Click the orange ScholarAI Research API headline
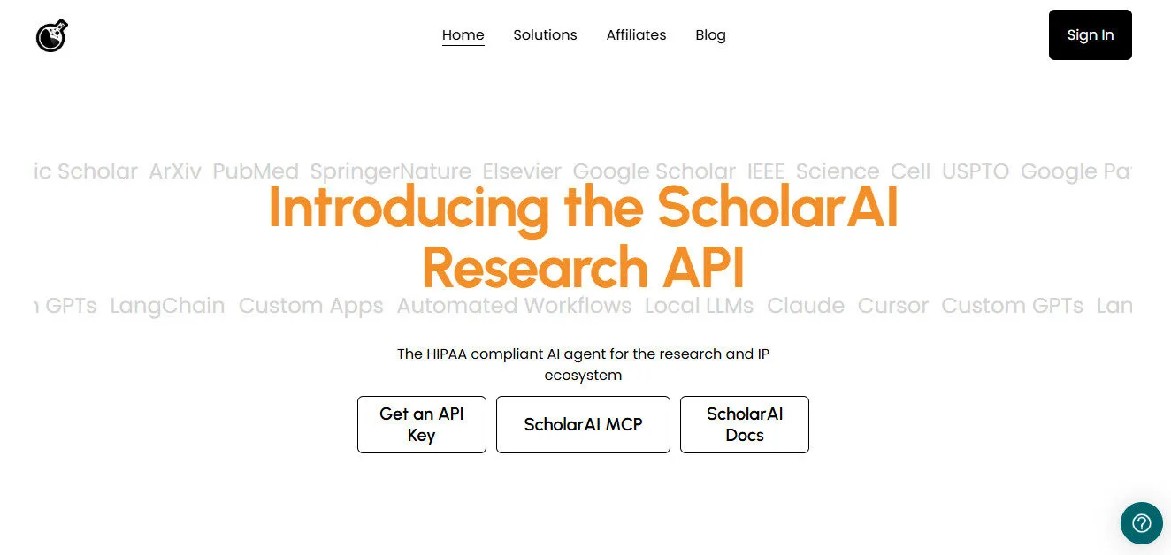Image resolution: width=1171 pixels, height=555 pixels. click(x=583, y=237)
